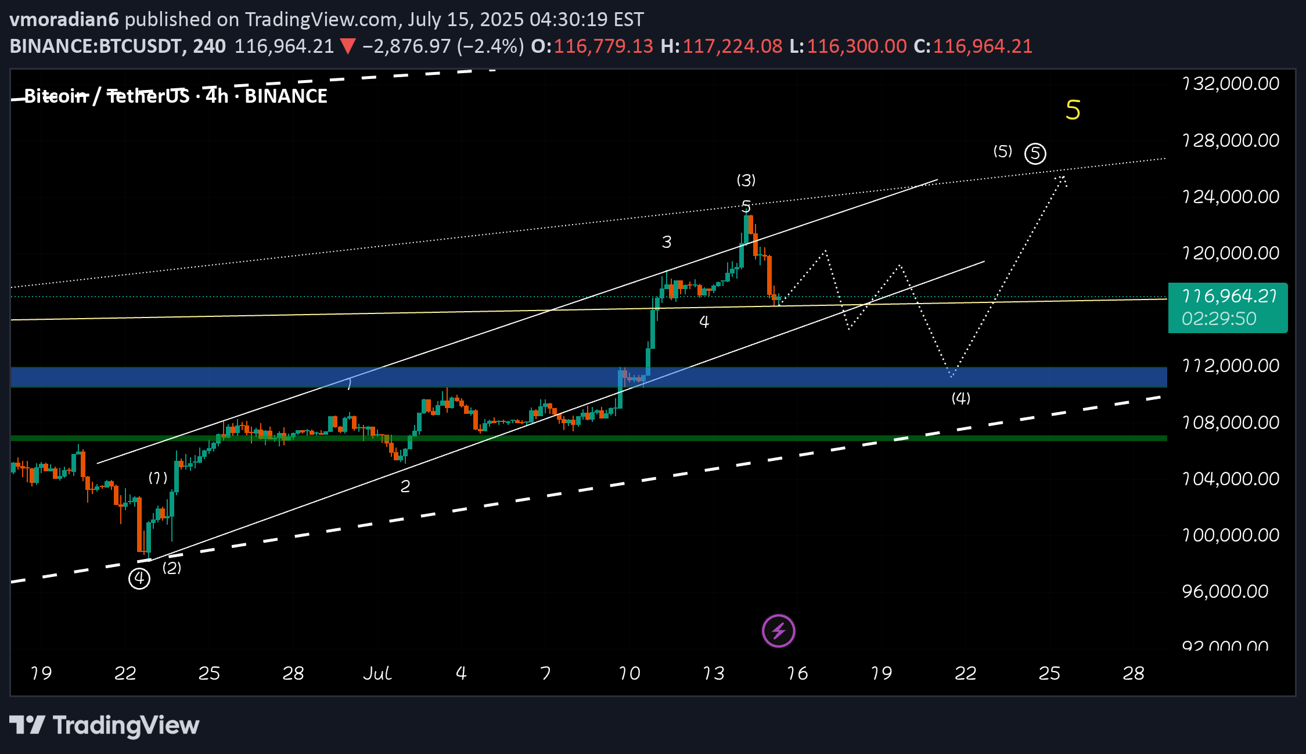Click the plain 3 sub-wave label
The height and width of the screenshot is (754, 1306).
[667, 242]
